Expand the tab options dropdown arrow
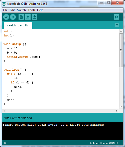Image resolution: width=125 pixels, height=147 pixels. pos(117,25)
